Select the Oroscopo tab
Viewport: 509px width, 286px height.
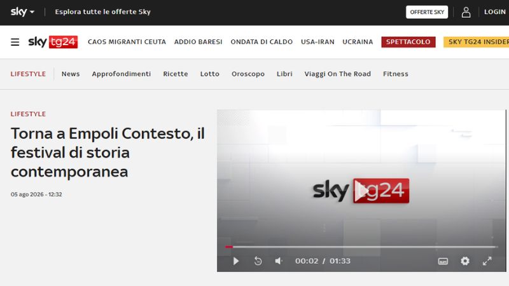coord(248,74)
